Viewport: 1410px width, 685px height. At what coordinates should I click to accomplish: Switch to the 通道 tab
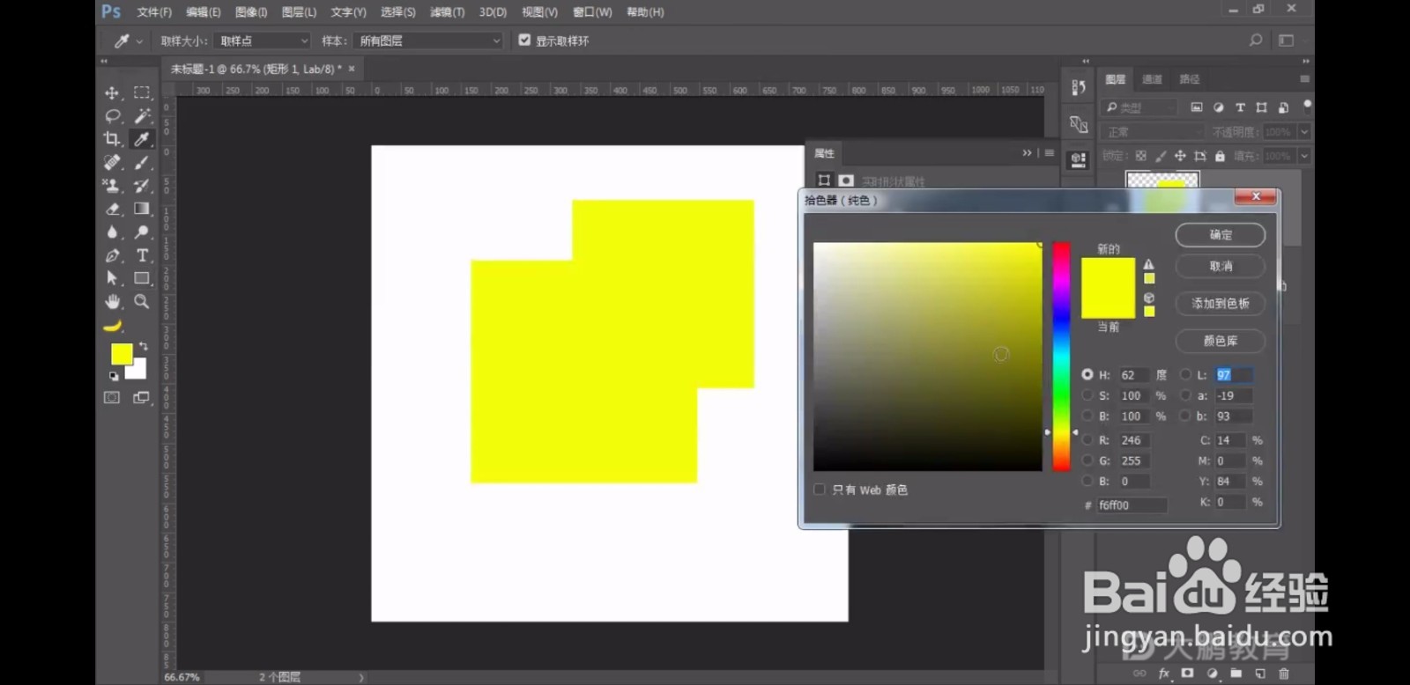pos(1152,79)
